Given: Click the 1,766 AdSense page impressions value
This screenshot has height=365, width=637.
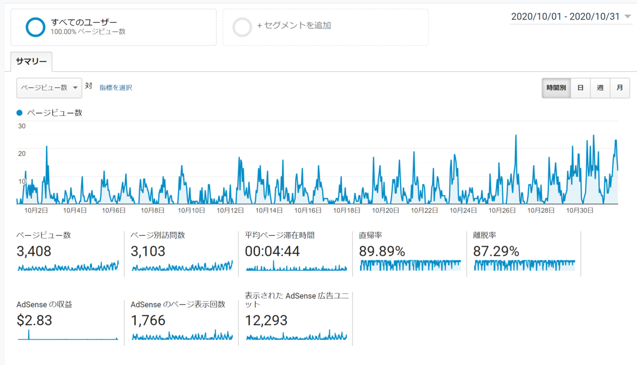Looking at the screenshot, I should pyautogui.click(x=148, y=320).
